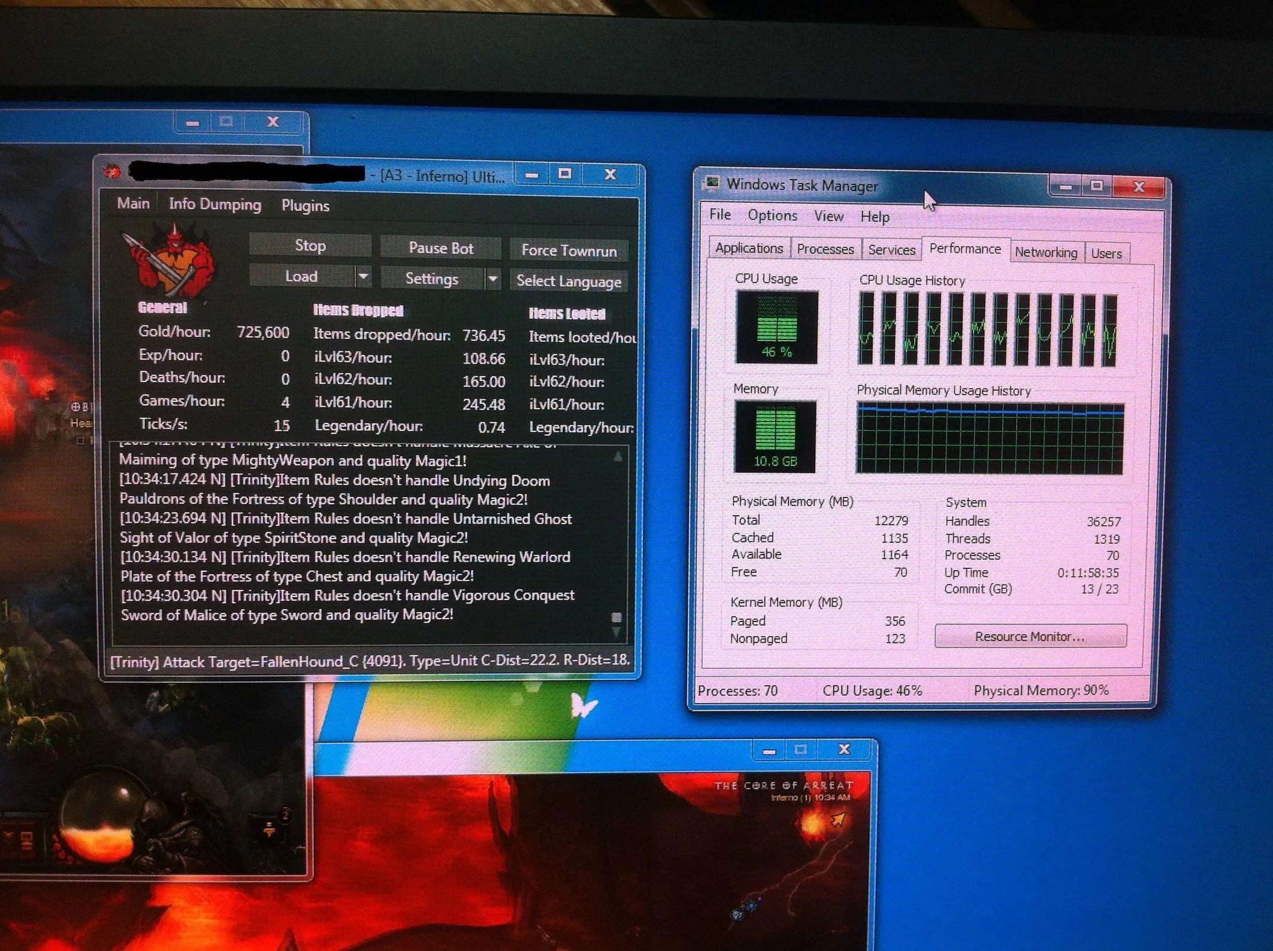Click iLvl62/hour value 165.00

pos(483,381)
